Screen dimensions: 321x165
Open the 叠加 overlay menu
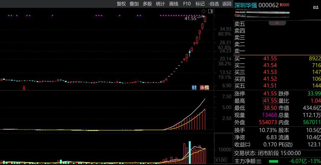134,4
